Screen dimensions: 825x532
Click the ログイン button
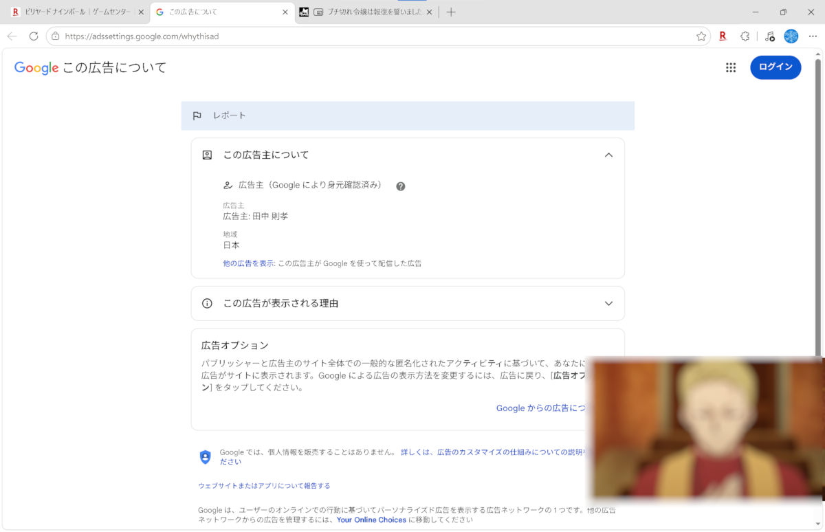point(775,67)
